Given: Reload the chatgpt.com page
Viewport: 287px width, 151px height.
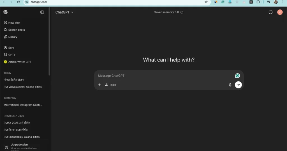Looking at the screenshot, I should point(18,2).
